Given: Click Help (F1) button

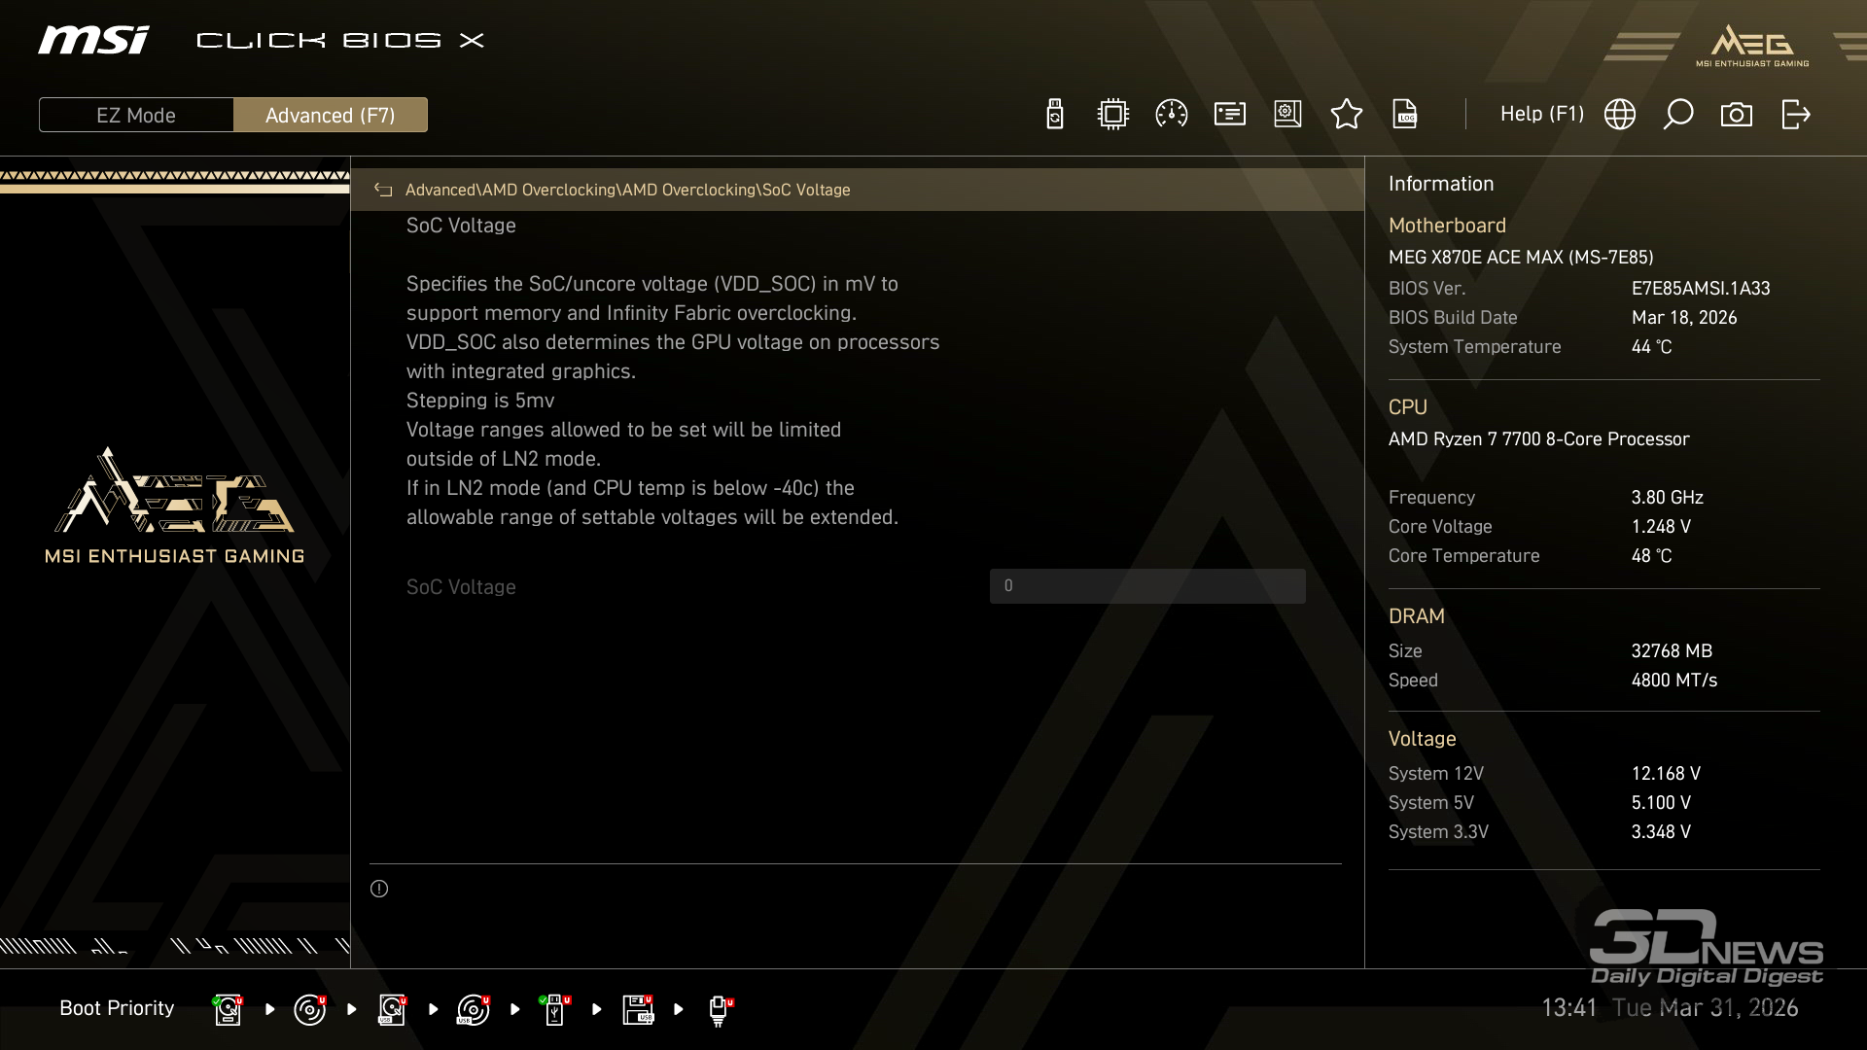Looking at the screenshot, I should coord(1541,115).
